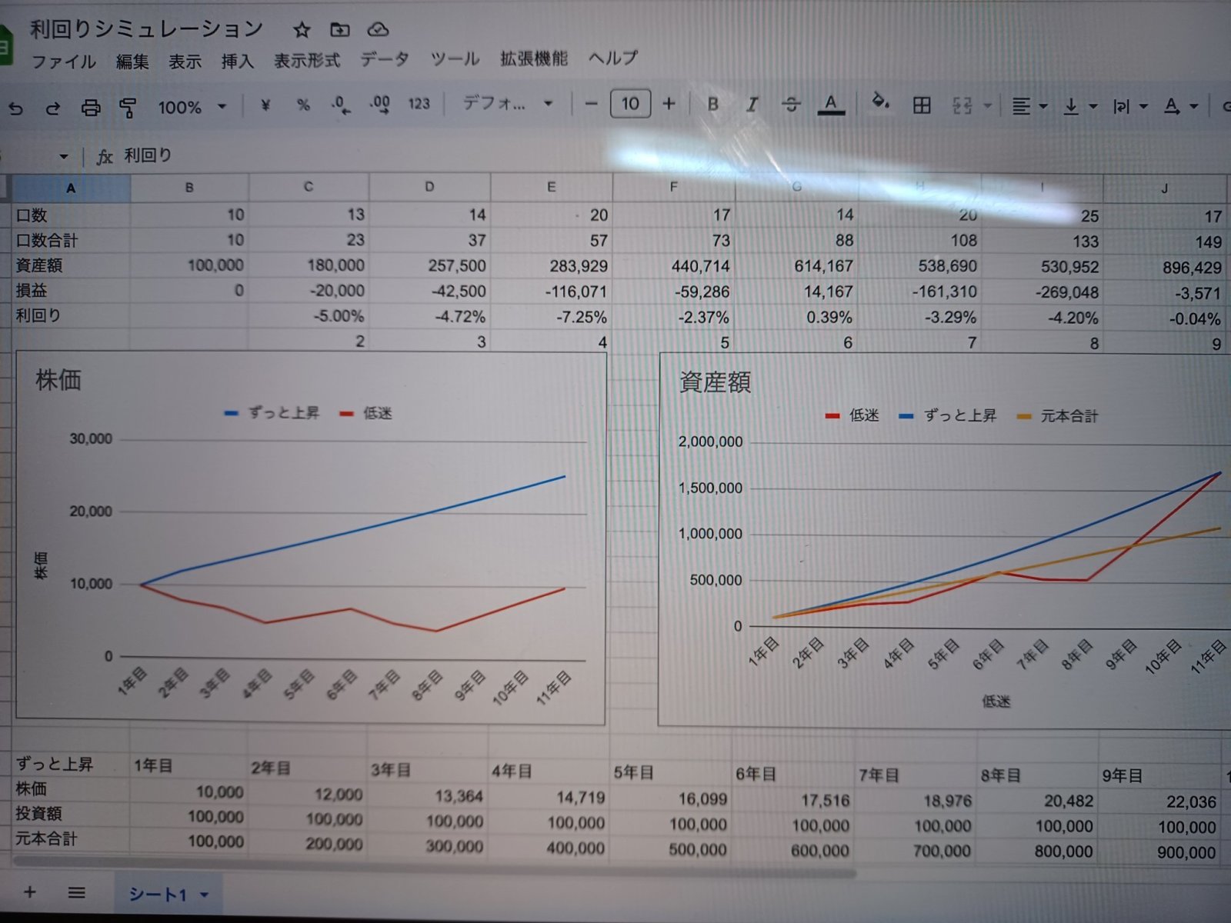
Task: Select the 資産額 chart title
Action: point(715,382)
